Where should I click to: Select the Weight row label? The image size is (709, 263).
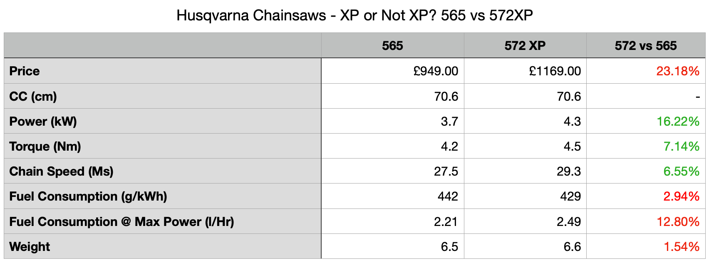(30, 247)
